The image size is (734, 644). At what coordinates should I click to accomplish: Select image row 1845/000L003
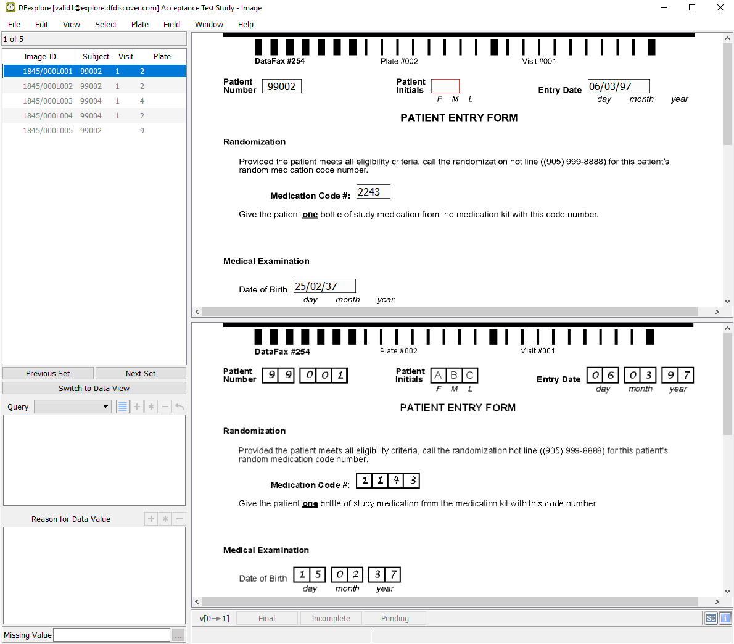coord(48,101)
